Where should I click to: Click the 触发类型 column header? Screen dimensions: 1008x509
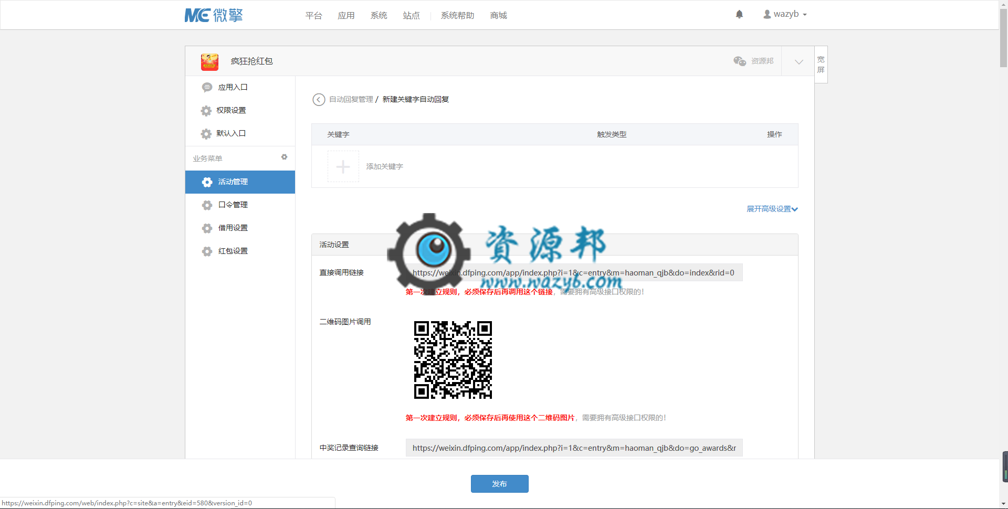[612, 135]
